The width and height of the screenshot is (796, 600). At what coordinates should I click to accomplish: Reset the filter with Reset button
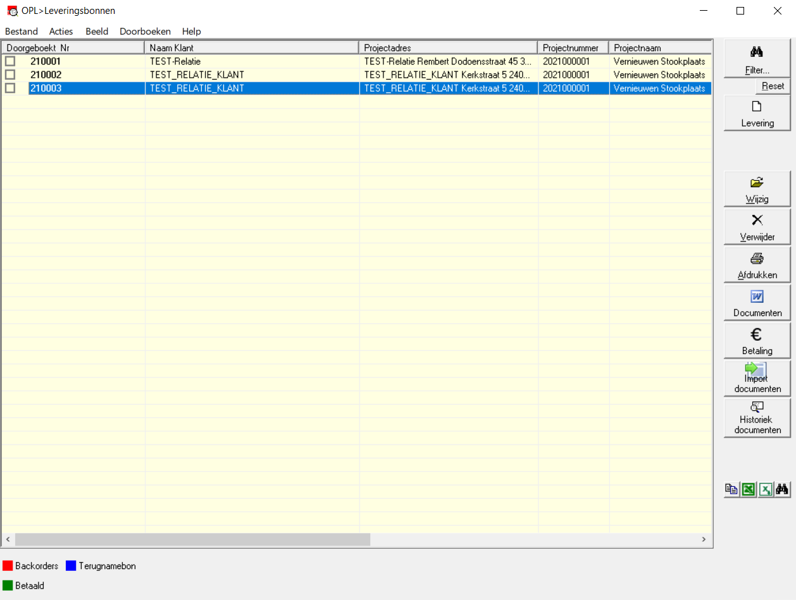773,86
